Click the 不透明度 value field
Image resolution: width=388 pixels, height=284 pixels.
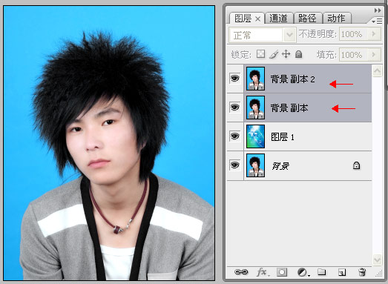[354, 34]
